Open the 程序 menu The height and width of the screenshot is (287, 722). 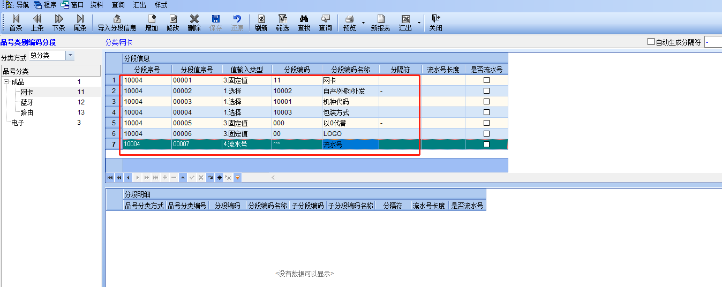coord(45,5)
